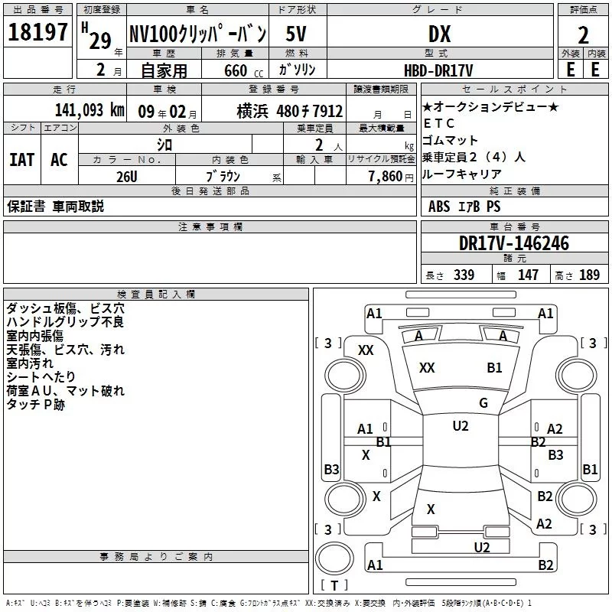Click the E grade under 外装
This screenshot has width=612, height=612.
click(x=571, y=70)
